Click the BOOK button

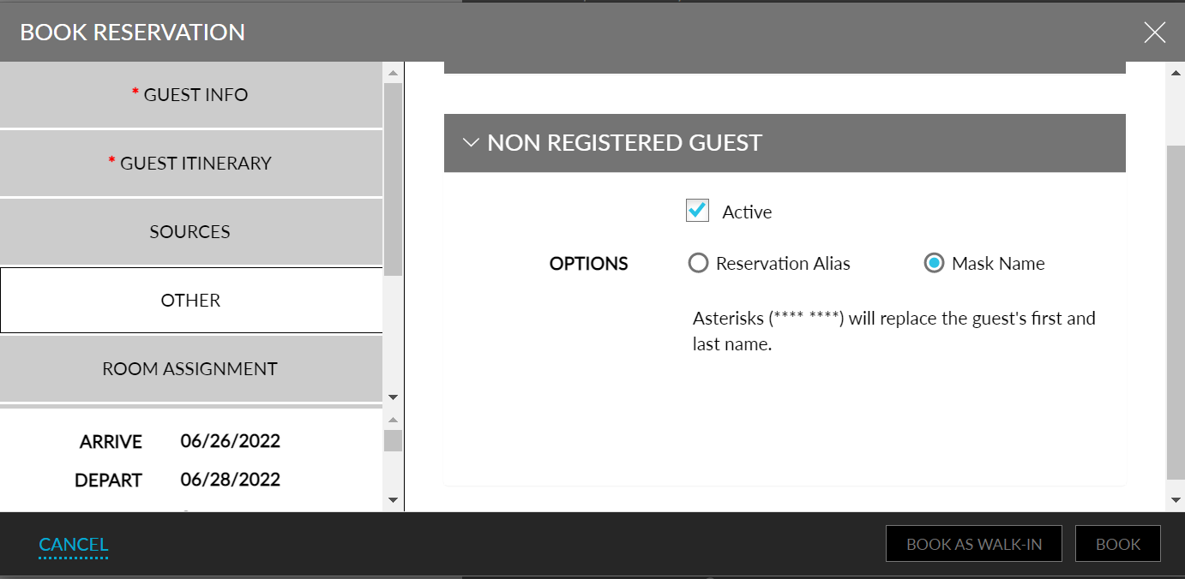[x=1117, y=543]
